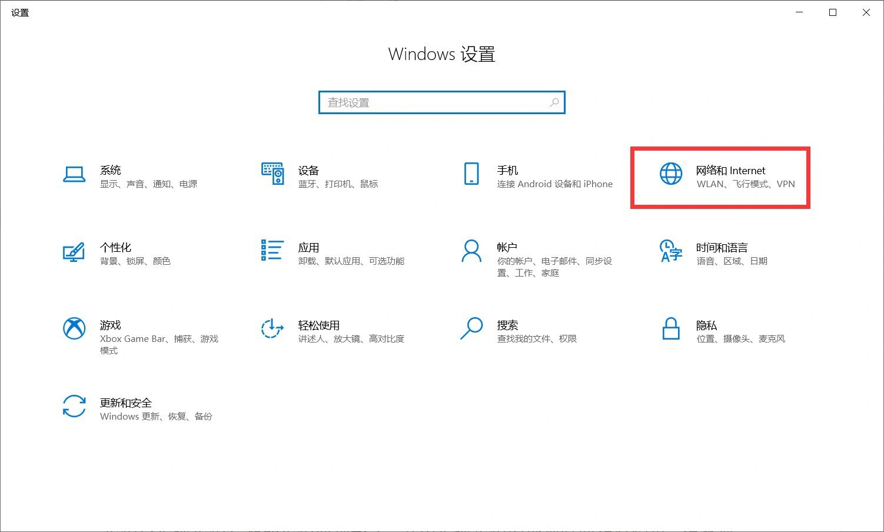Select the 轻松使用 category title

click(x=319, y=325)
